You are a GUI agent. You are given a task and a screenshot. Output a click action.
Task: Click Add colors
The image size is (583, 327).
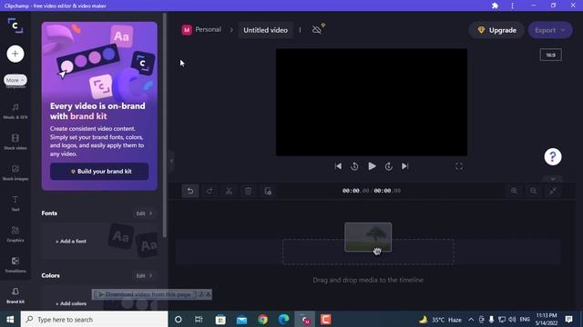[x=71, y=303]
